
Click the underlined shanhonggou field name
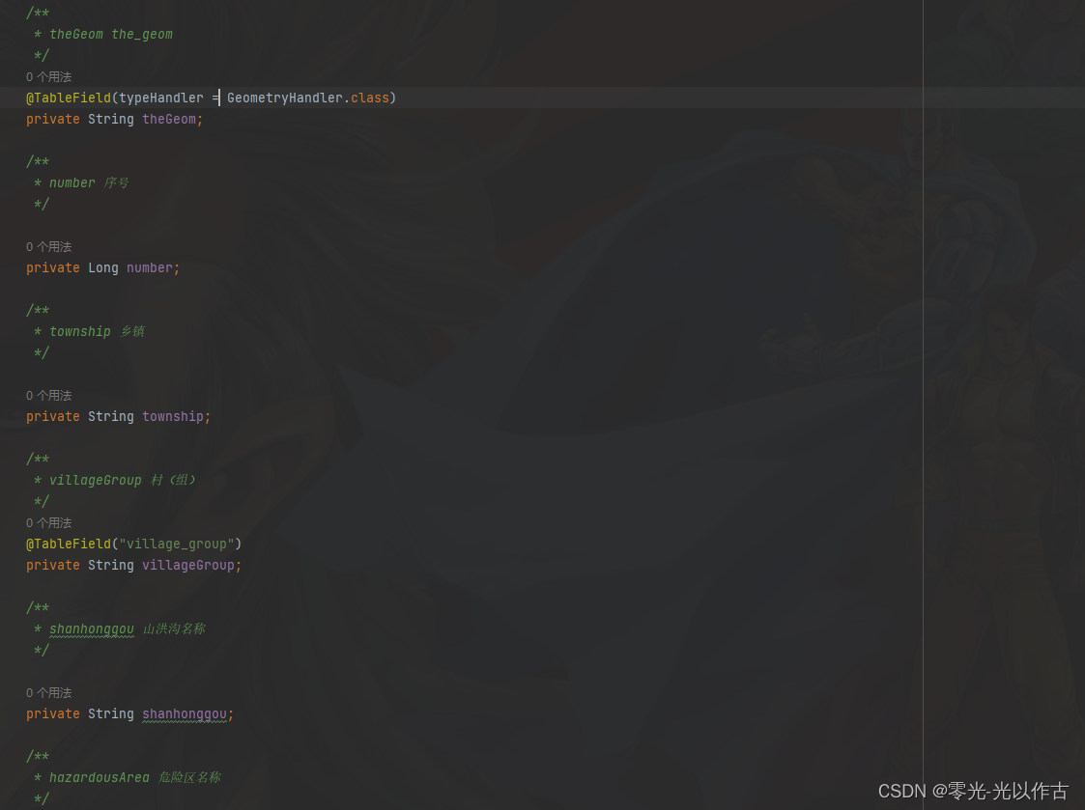[184, 713]
